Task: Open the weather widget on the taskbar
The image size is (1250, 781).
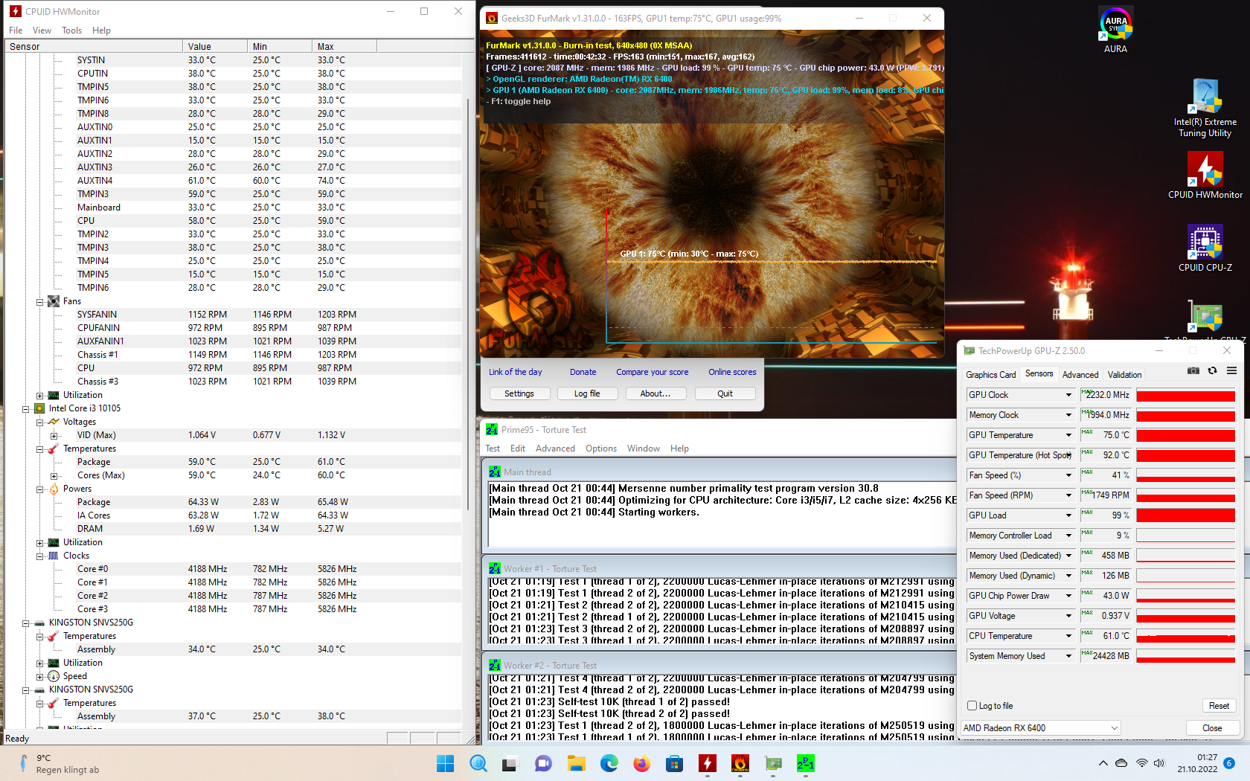Action: click(60, 764)
